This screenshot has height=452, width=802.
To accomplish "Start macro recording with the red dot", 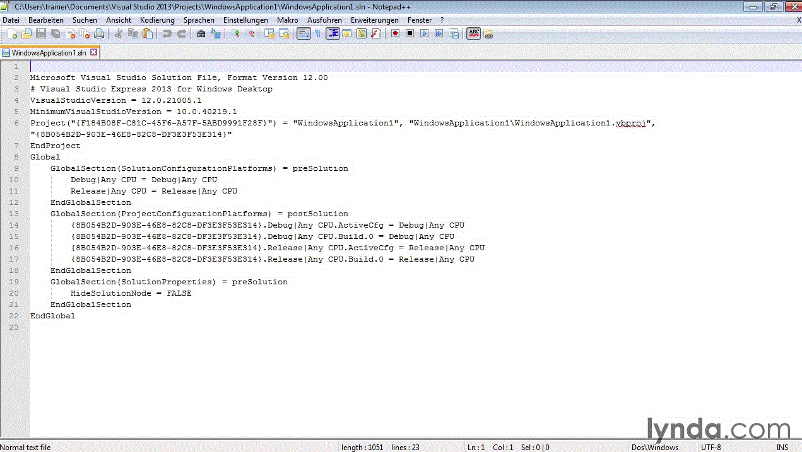I will [395, 33].
